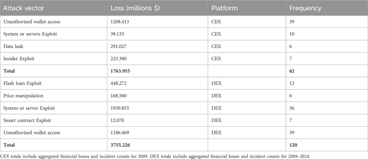Click the Loss (millions $) column header
Viewport: 368px width, 159px height.
pyautogui.click(x=134, y=8)
